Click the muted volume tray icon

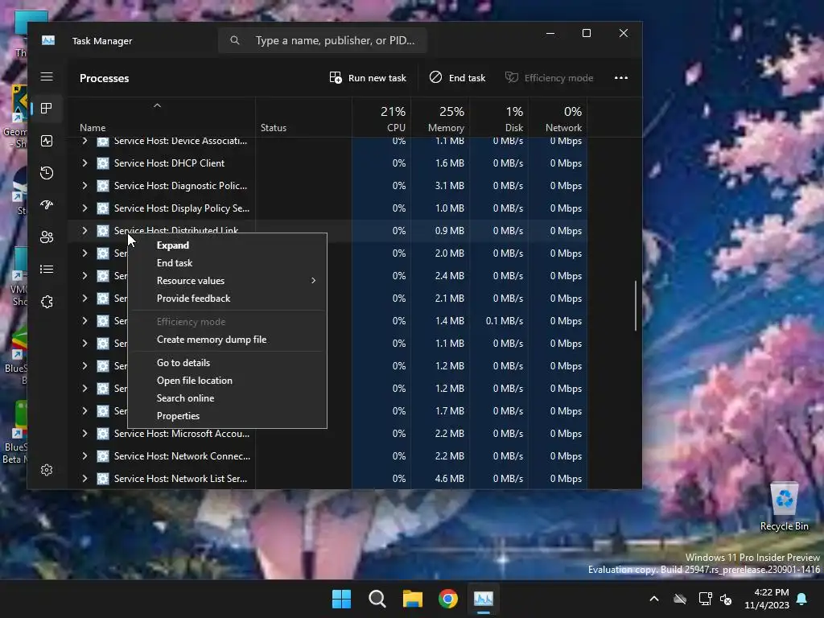click(727, 599)
